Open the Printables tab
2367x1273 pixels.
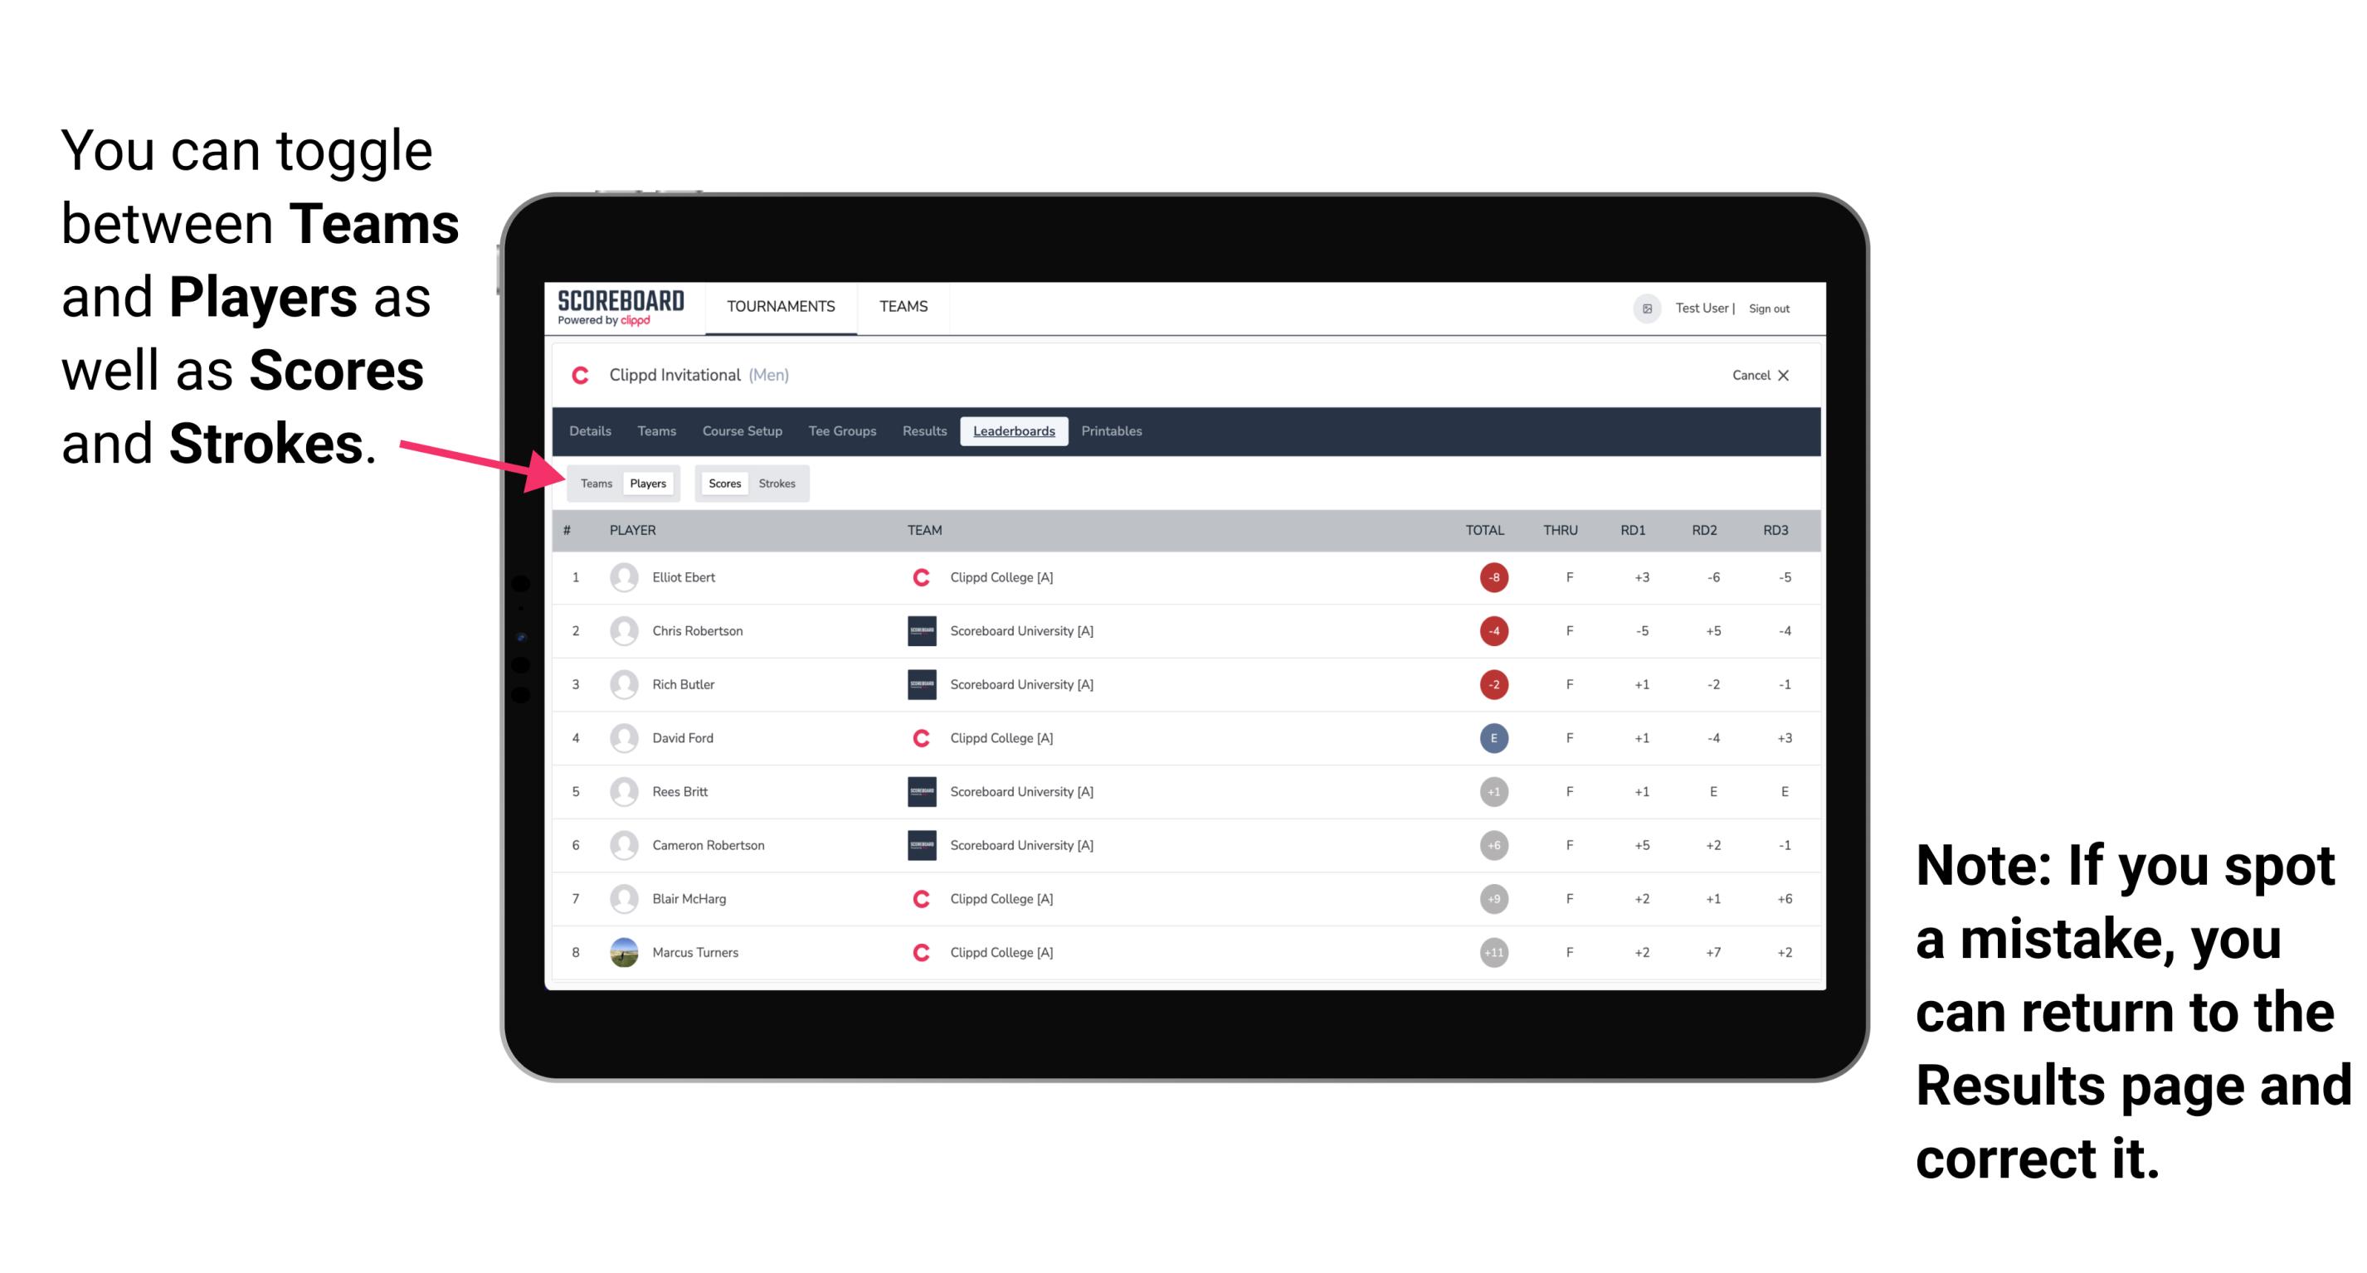(x=1113, y=431)
